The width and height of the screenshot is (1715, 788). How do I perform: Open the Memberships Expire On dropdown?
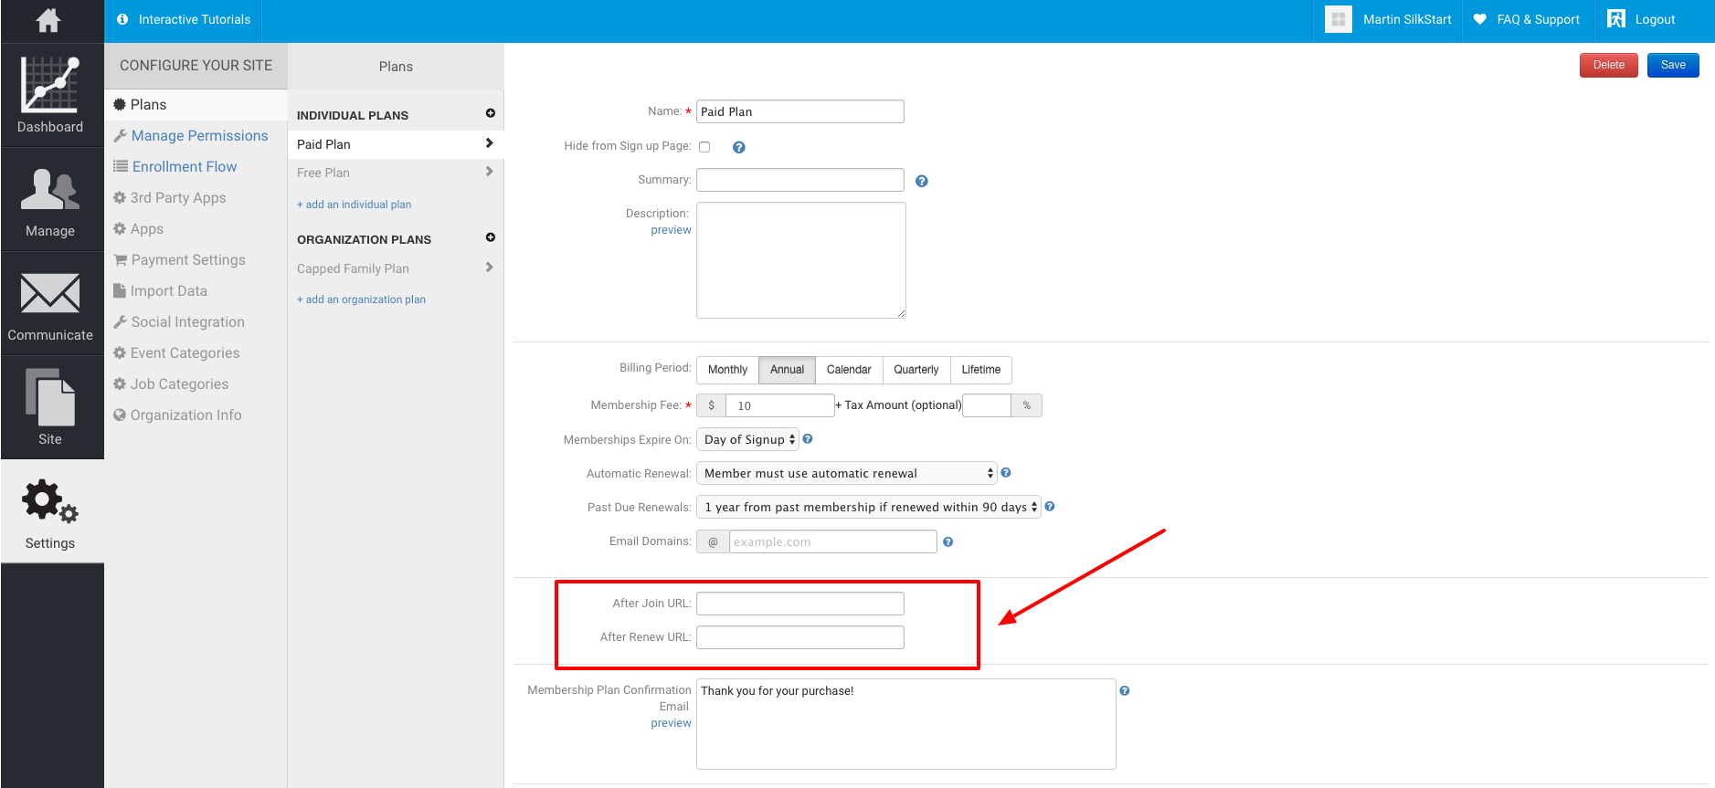pyautogui.click(x=747, y=440)
